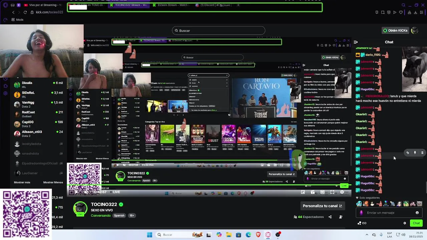
Task: Click the share icon next to Espectadores
Action: (x=330, y=217)
